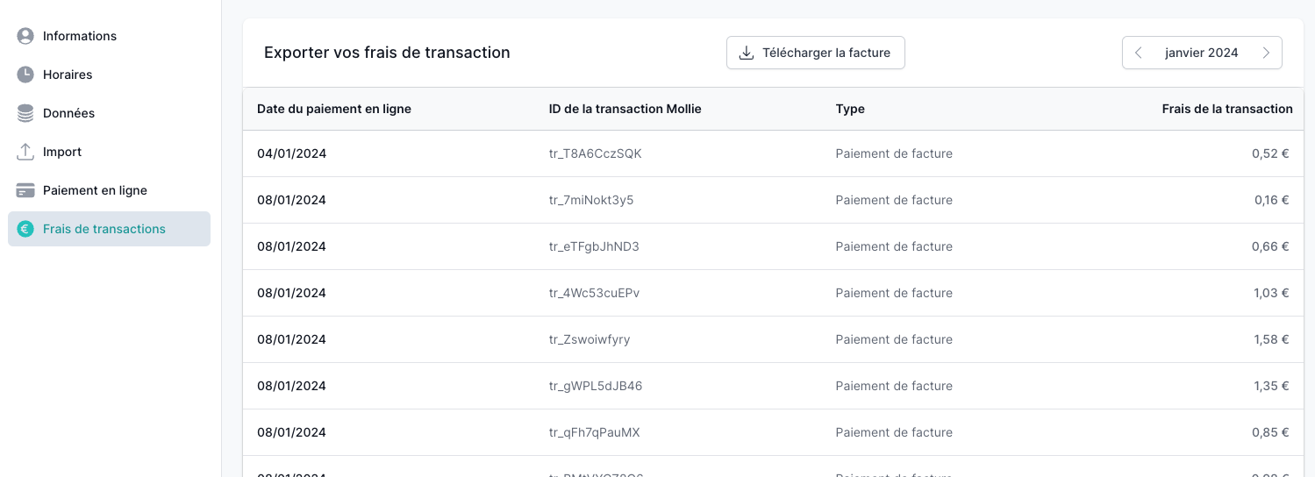Viewport: 1315px width, 477px height.
Task: Click the download icon in Télécharger la facture
Action: tap(747, 53)
